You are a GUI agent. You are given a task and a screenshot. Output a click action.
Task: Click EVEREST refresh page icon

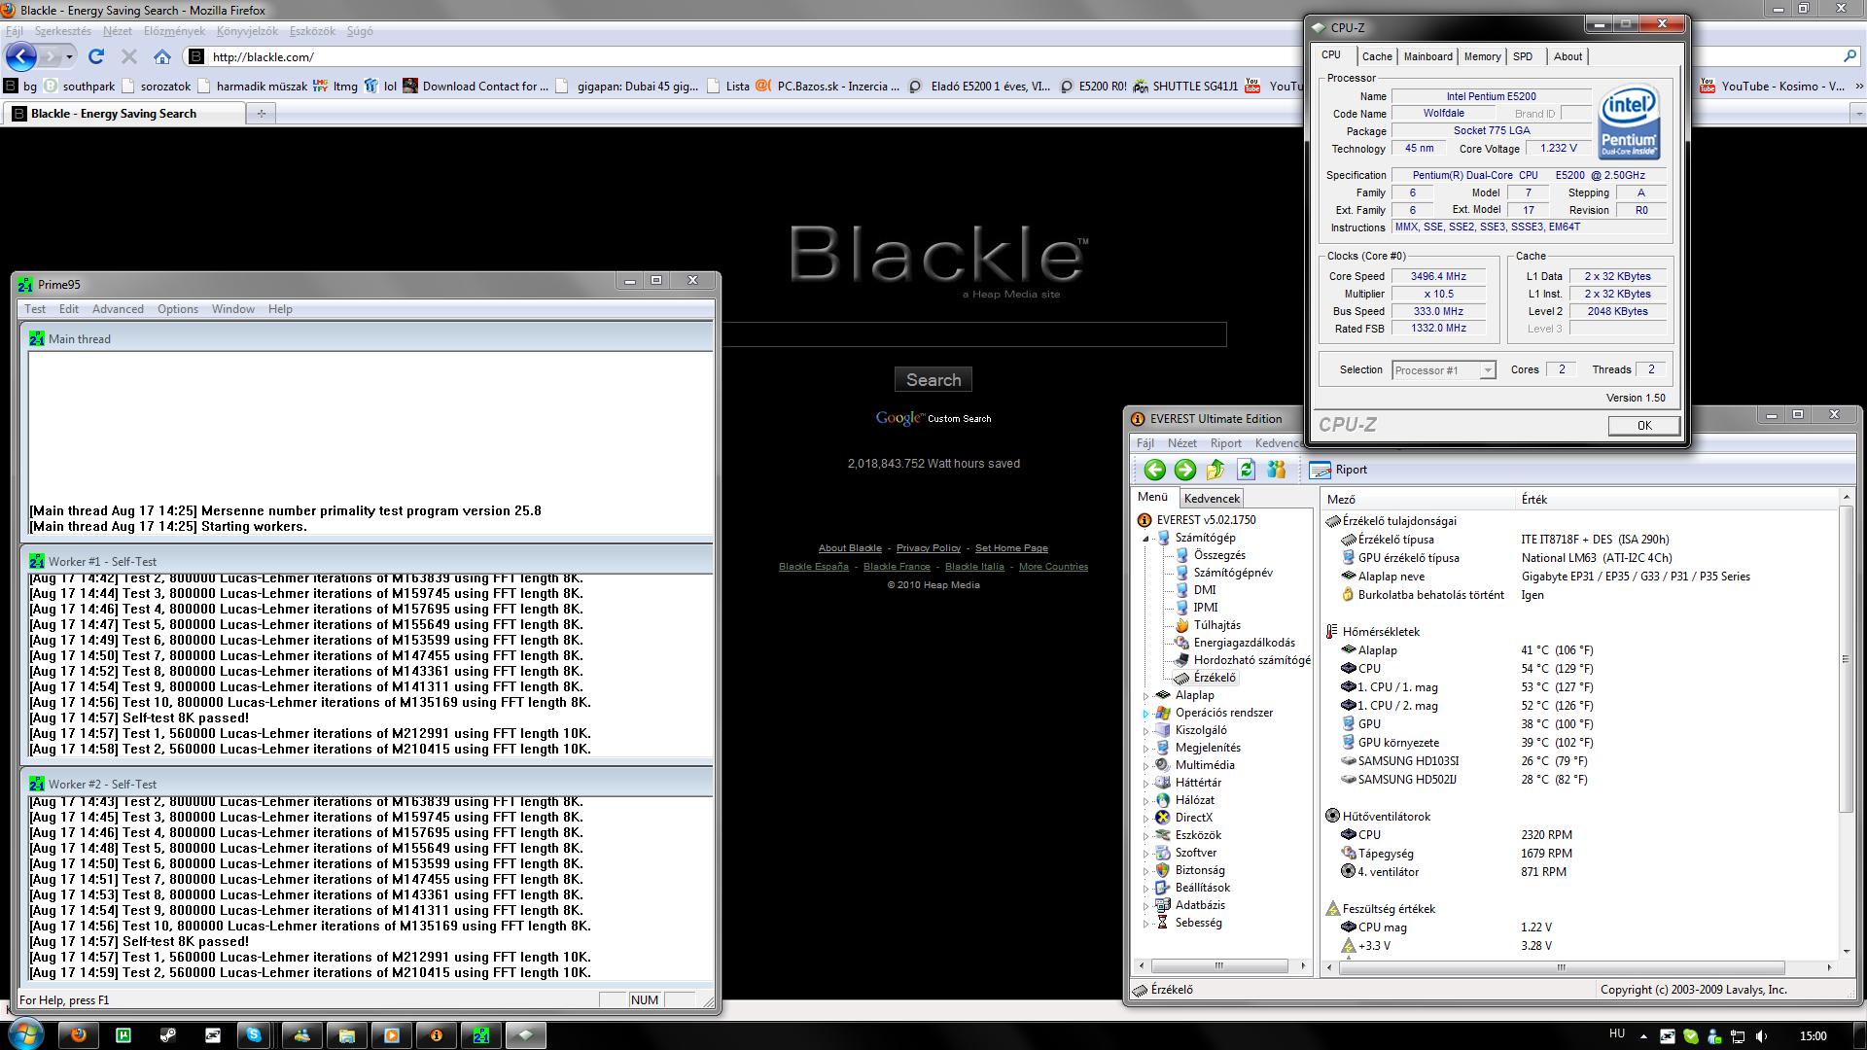pyautogui.click(x=1246, y=471)
